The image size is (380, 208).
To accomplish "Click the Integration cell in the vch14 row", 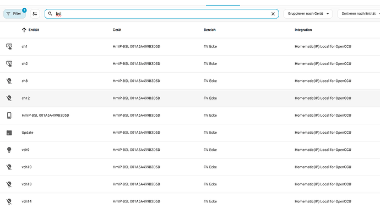I will tap(323, 201).
